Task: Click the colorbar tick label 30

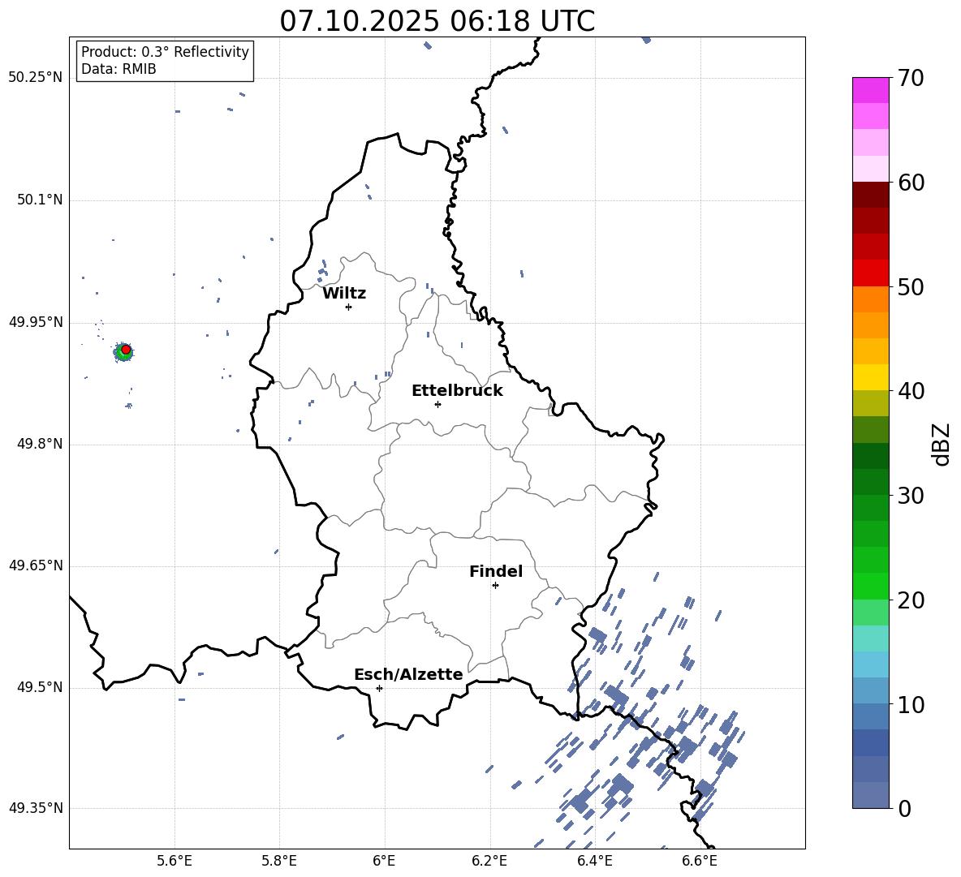Action: (x=911, y=496)
